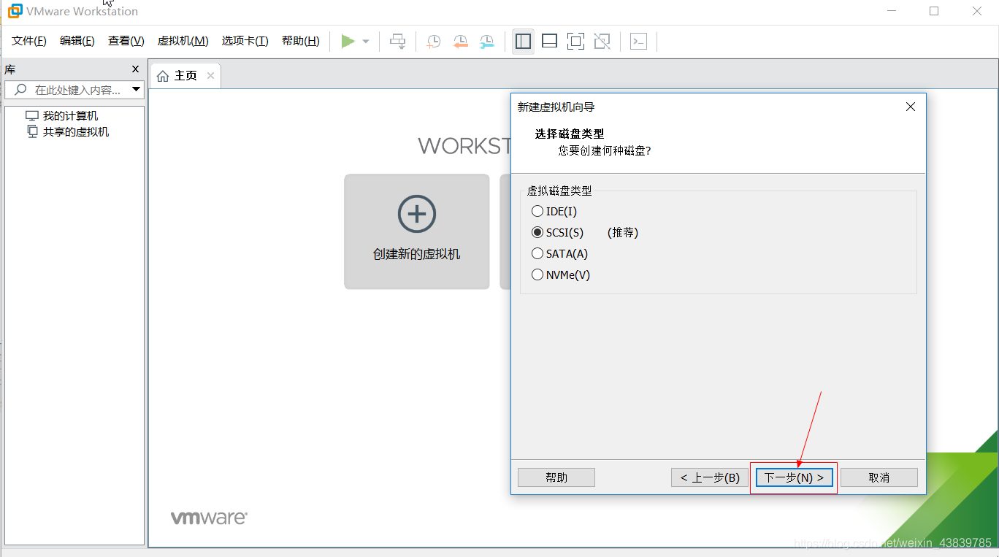Viewport: 999px width, 557px height.
Task: Click the send Ctrl+Alt+Del toolbar icon
Action: pos(398,42)
